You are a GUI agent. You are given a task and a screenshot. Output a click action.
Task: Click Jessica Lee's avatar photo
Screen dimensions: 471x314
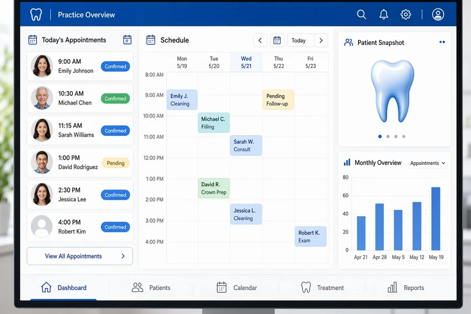[x=42, y=194]
